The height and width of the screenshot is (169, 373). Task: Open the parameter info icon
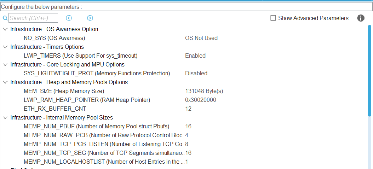(x=361, y=18)
